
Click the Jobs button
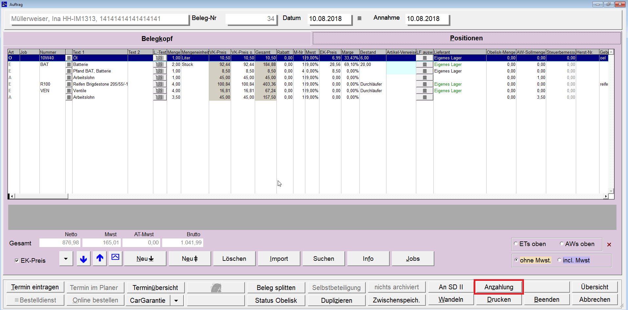pyautogui.click(x=413, y=259)
